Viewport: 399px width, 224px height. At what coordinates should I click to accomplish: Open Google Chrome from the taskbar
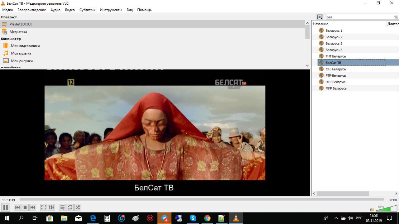(207, 218)
